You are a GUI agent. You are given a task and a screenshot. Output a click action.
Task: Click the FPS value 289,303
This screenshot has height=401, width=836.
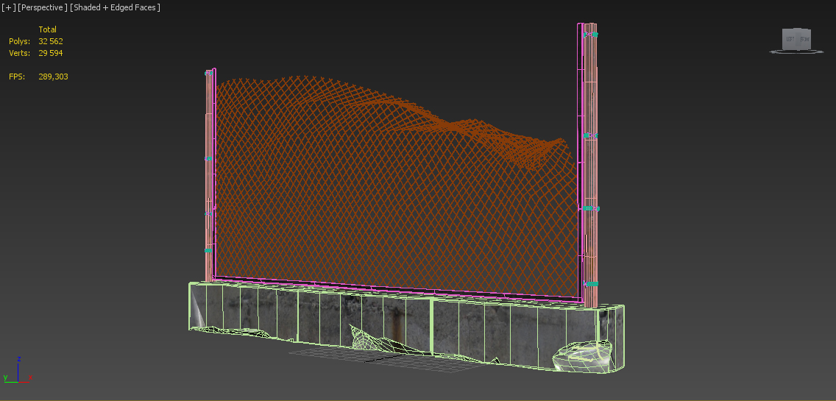pyautogui.click(x=53, y=77)
